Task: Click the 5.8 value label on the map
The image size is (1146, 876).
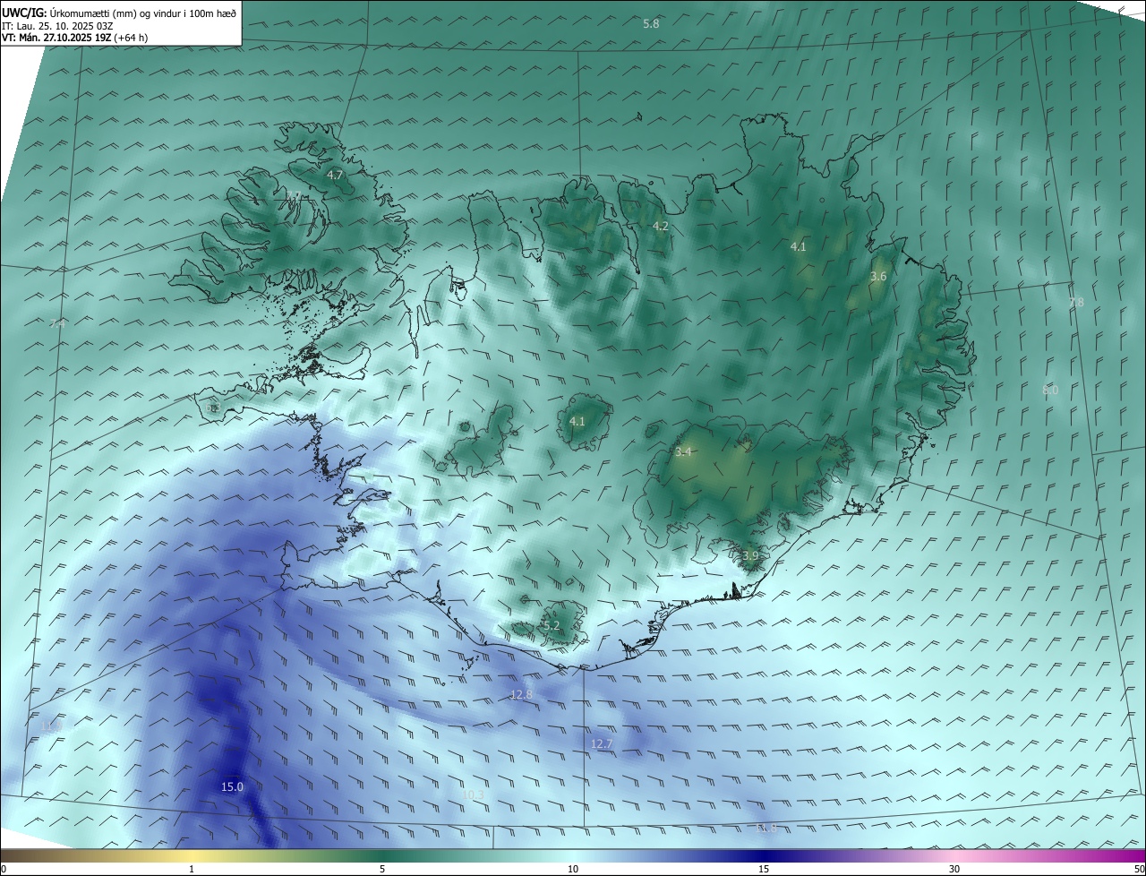Action: (651, 23)
